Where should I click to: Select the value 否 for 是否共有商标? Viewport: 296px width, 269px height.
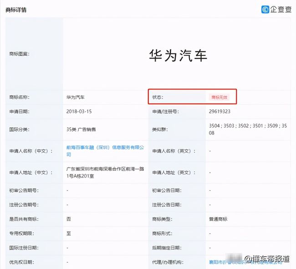(68, 219)
